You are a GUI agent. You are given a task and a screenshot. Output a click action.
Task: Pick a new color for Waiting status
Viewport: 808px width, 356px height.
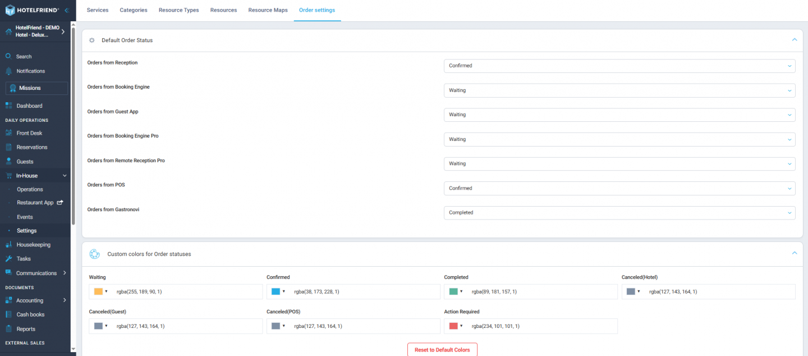[x=100, y=291]
